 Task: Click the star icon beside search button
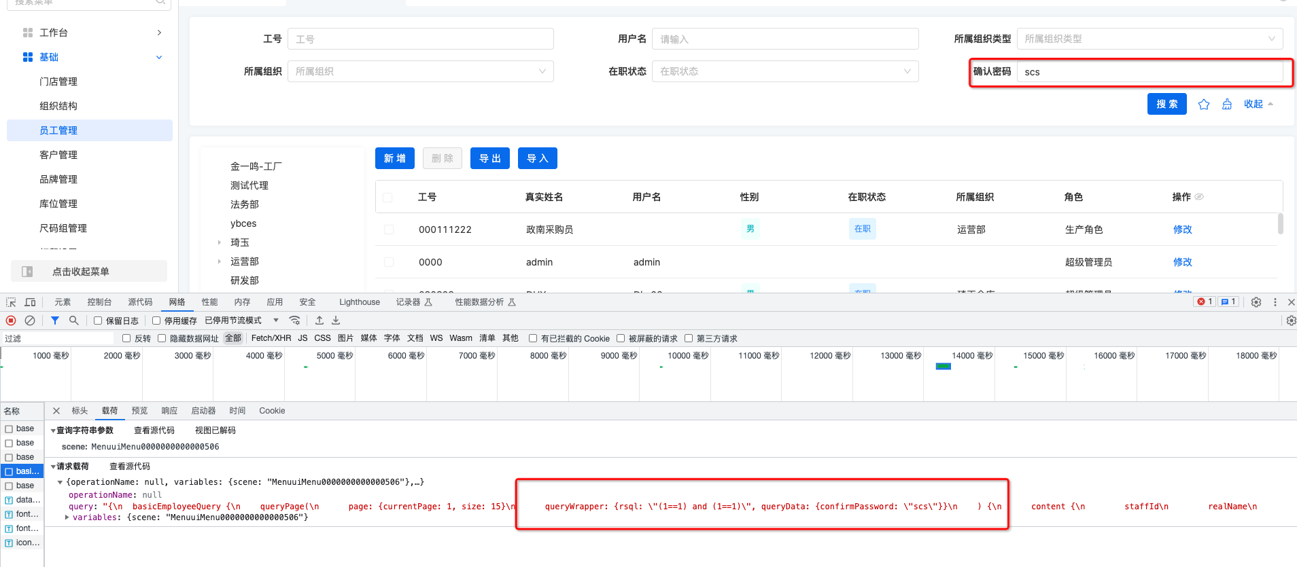click(1204, 104)
